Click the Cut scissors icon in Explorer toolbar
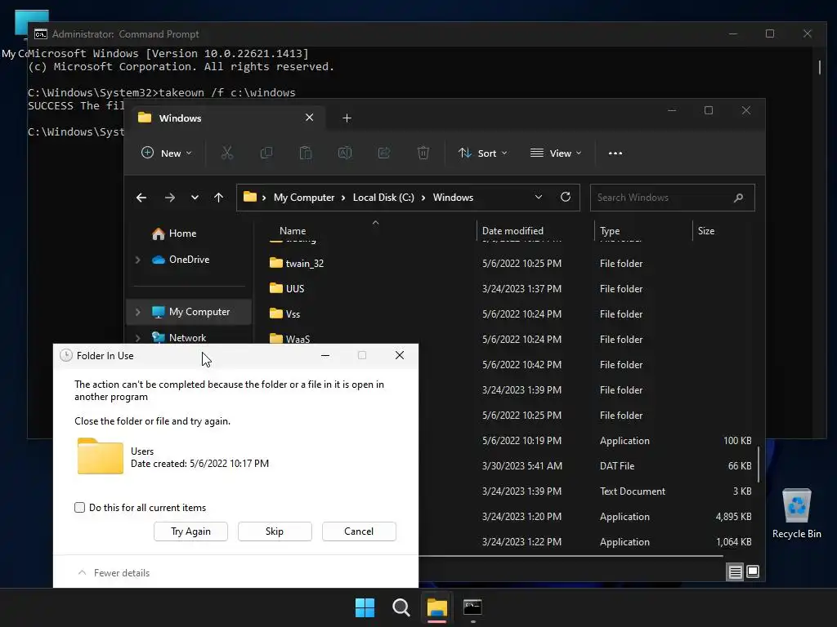This screenshot has width=837, height=627. pos(227,153)
